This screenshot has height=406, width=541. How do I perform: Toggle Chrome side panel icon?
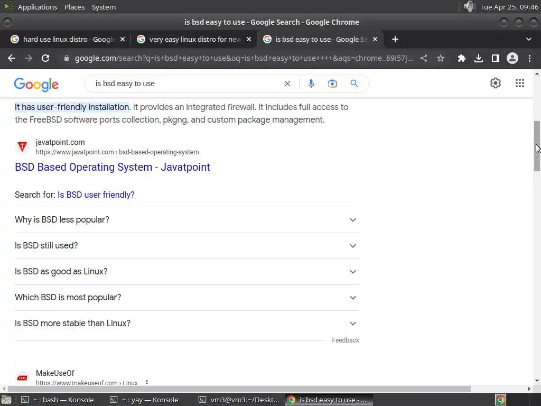click(496, 58)
